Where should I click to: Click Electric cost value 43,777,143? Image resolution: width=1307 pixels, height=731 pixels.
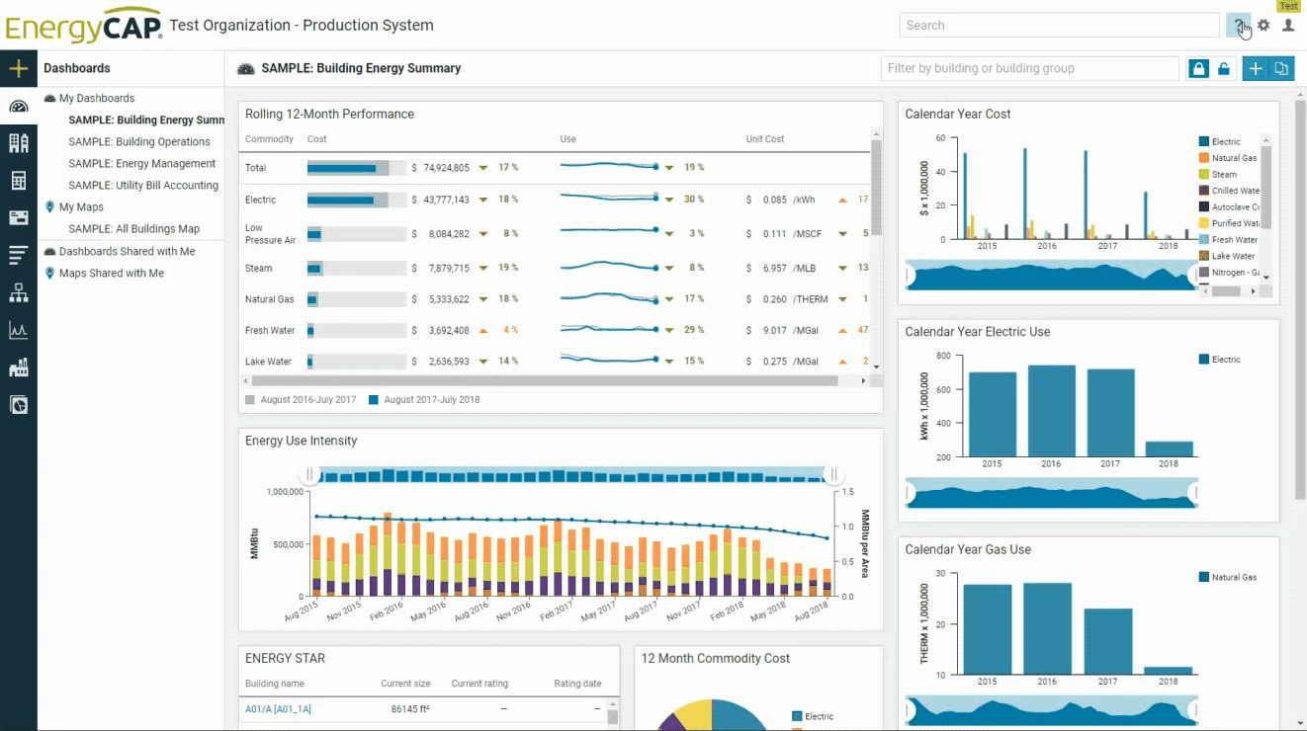point(446,200)
